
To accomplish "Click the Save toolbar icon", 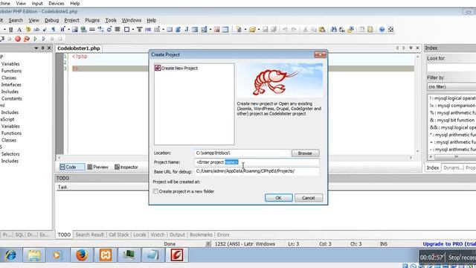I will (x=266, y=30).
